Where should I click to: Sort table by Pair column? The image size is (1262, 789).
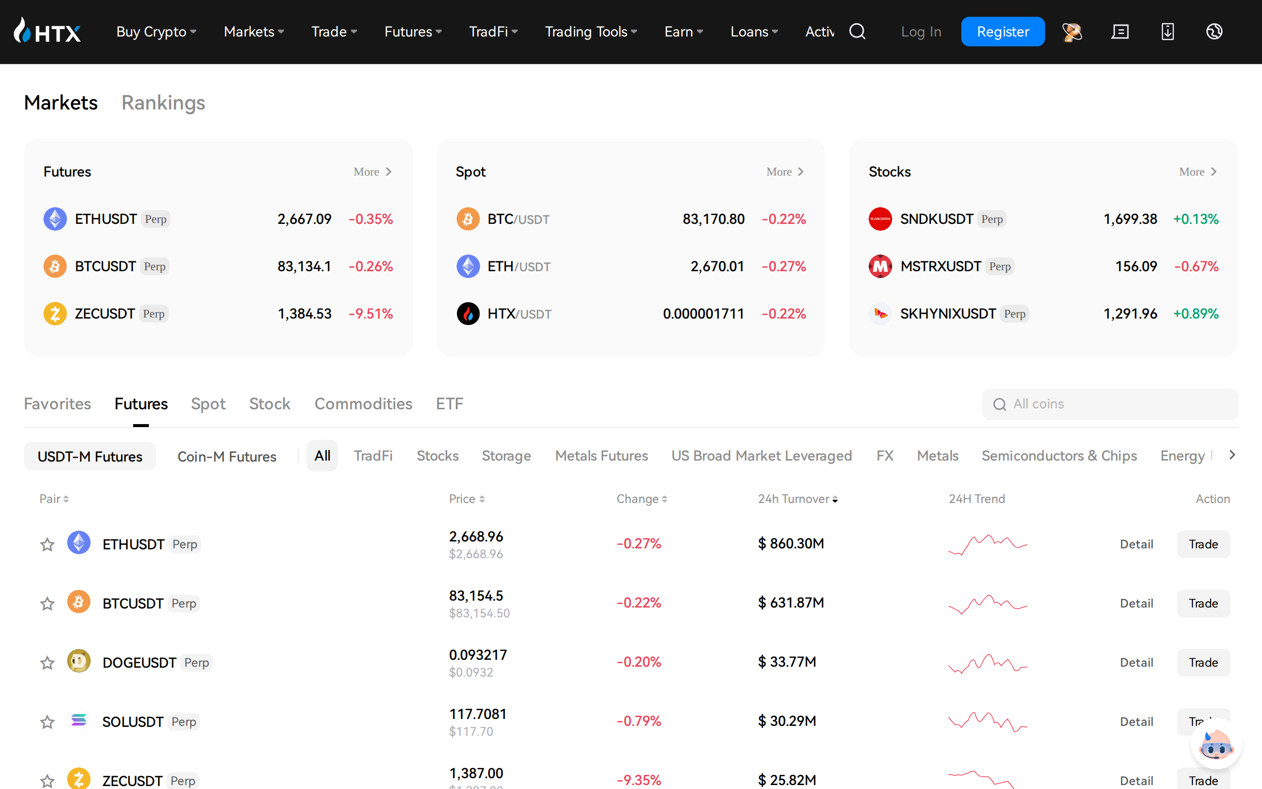tap(54, 499)
